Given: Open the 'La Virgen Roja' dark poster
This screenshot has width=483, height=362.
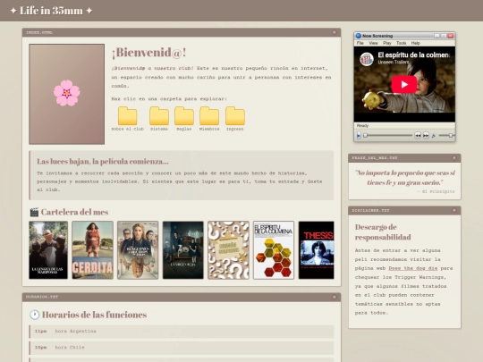Looking at the screenshot, I should click(183, 250).
